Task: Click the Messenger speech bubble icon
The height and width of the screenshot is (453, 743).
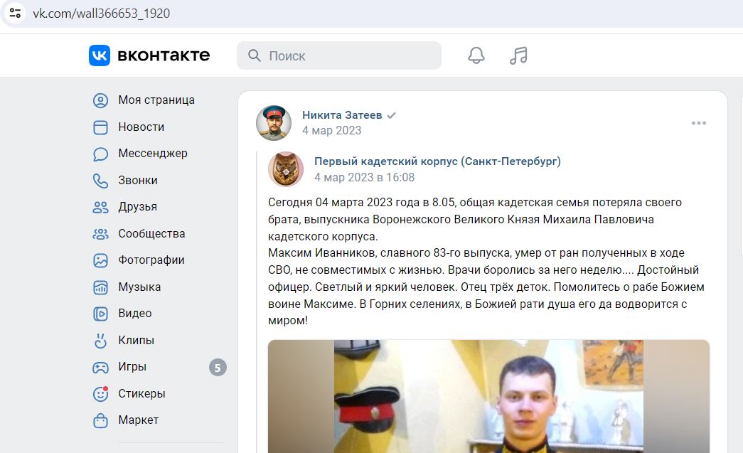Action: [100, 154]
